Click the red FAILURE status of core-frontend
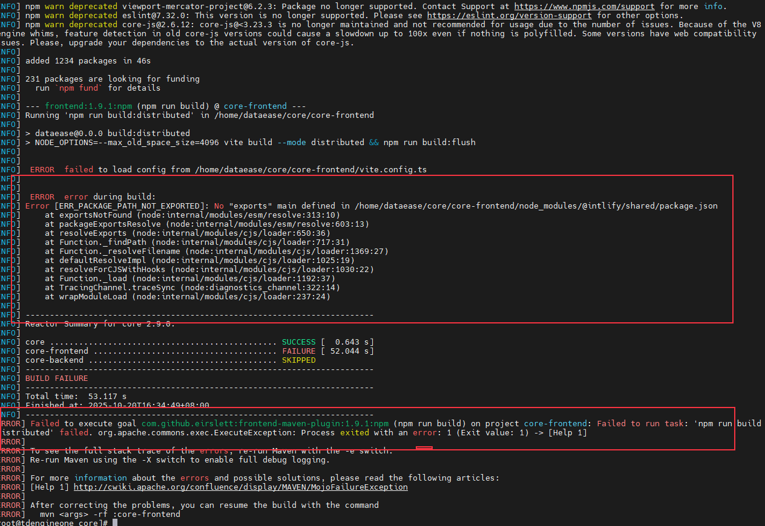This screenshot has height=526, width=765. coord(298,351)
